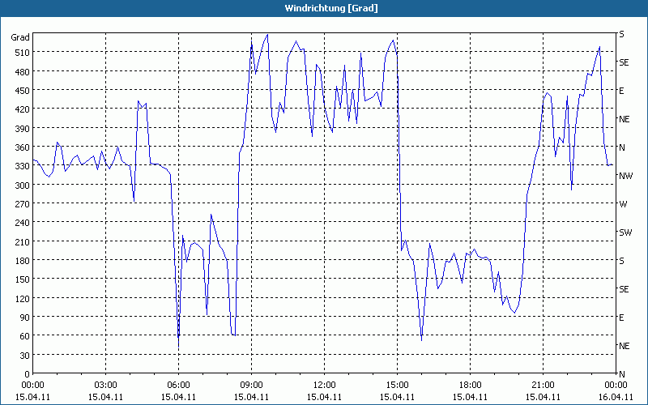Select the 510 value on the degree axis

23,53
